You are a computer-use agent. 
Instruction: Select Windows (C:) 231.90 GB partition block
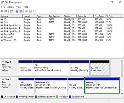click(x=51, y=85)
